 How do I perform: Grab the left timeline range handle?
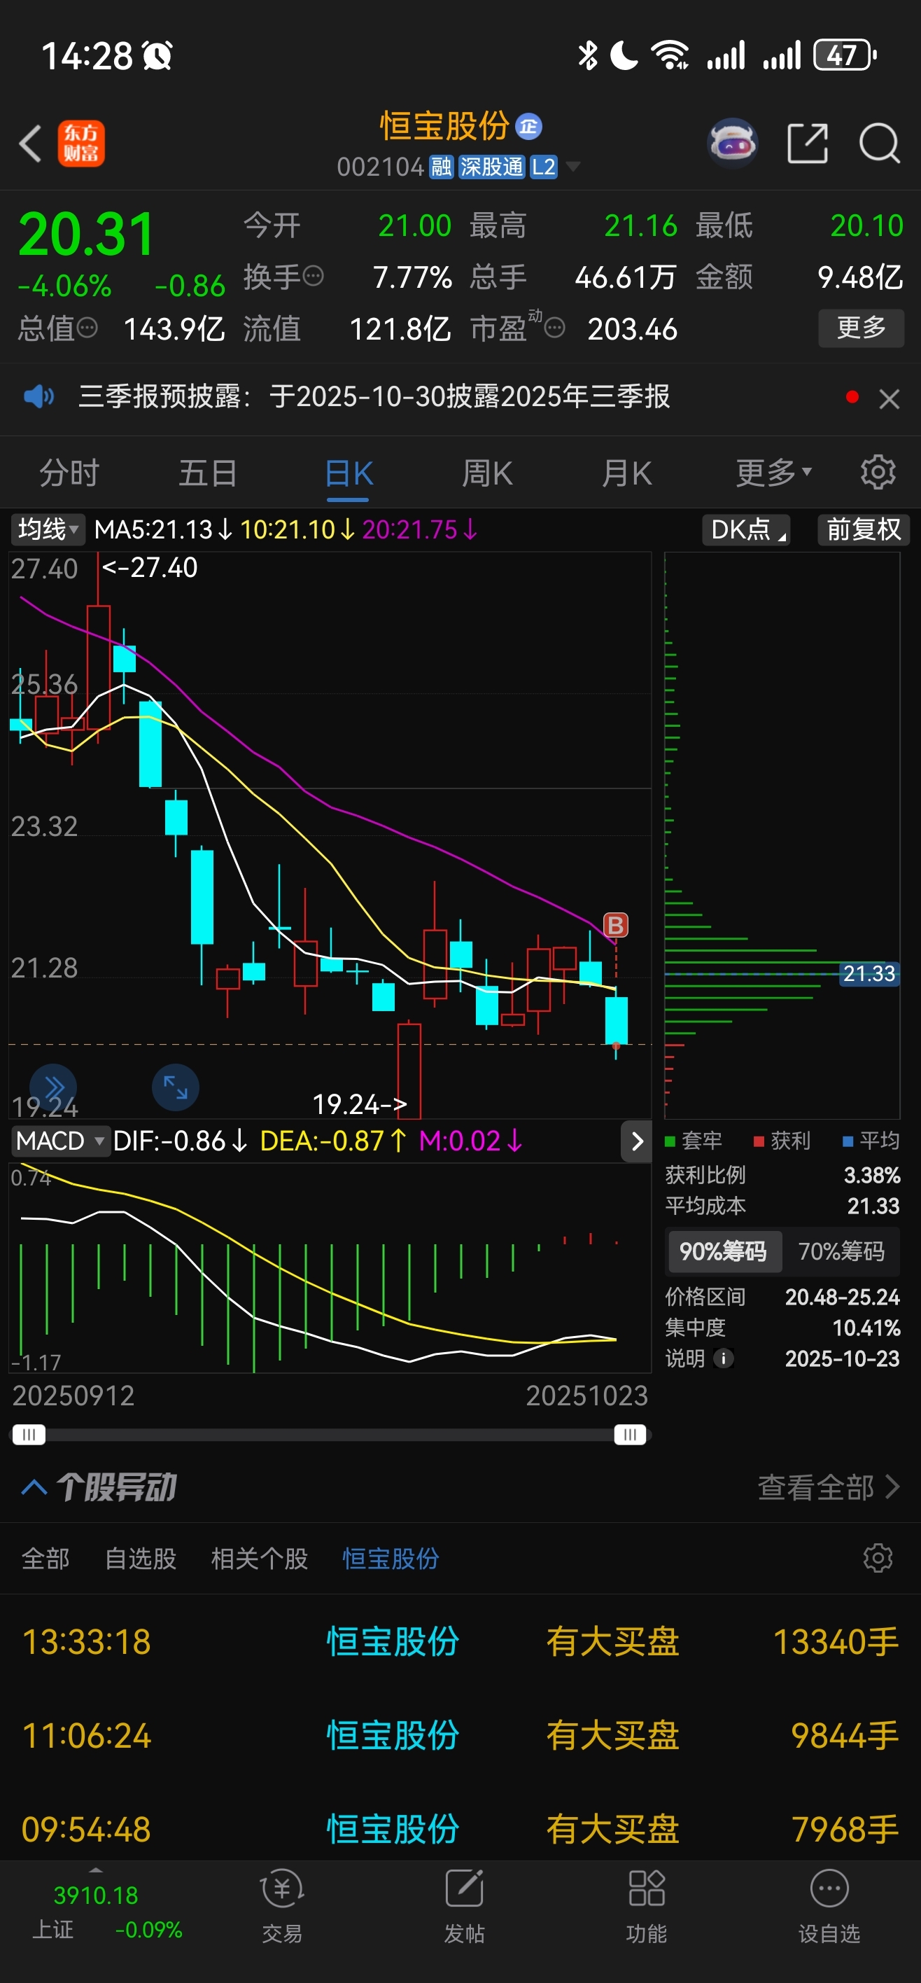pos(29,1435)
